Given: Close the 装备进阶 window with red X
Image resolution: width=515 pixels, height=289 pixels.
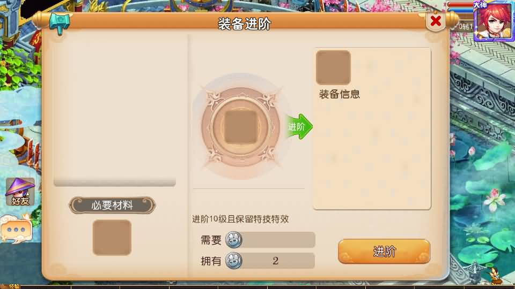Looking at the screenshot, I should [436, 21].
